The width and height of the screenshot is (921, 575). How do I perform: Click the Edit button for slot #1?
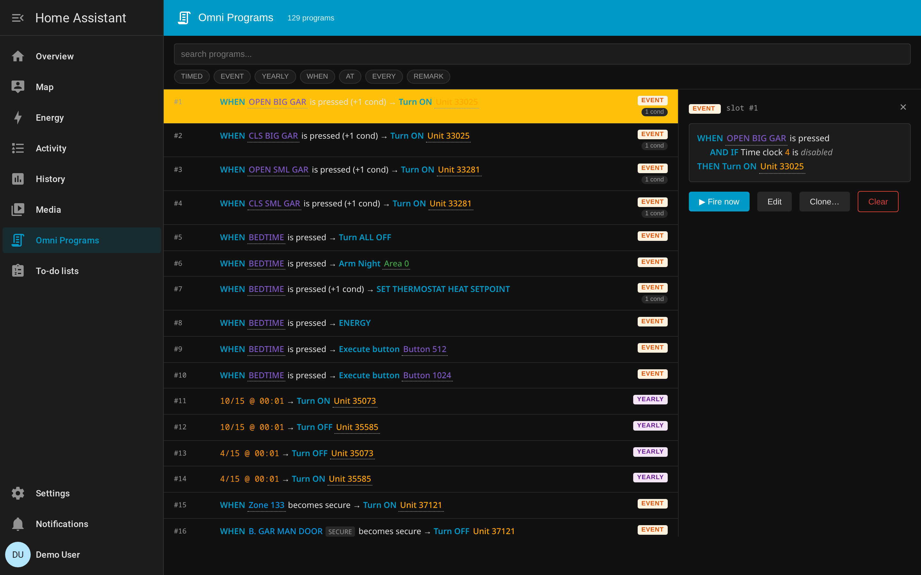click(x=775, y=202)
